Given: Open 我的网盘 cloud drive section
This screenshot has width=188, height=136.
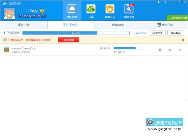Looking at the screenshot, I should tap(72, 11).
